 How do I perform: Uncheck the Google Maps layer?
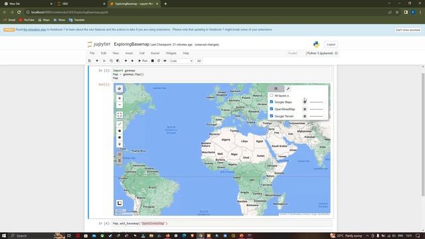pos(272,102)
